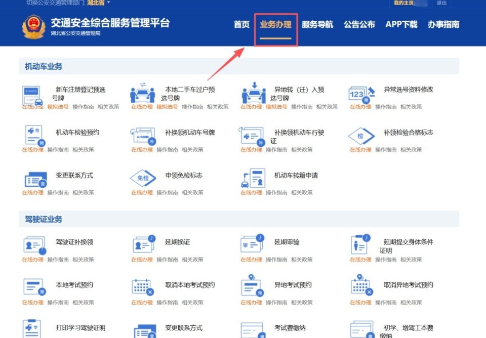Click the 交通安全综合服务管理平台 title
This screenshot has width=486, height=338.
click(x=110, y=23)
